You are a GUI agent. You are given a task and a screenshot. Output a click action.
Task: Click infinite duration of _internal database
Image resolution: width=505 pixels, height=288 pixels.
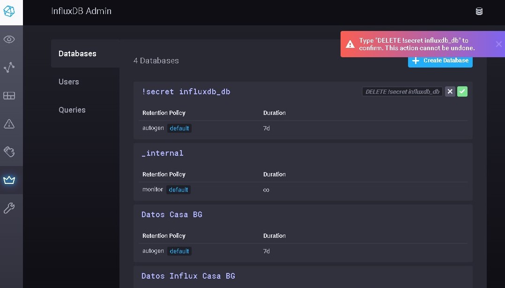pos(266,190)
